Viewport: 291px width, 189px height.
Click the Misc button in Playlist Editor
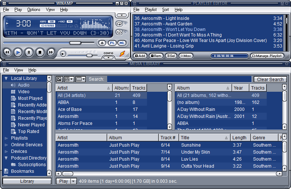pos(186,56)
